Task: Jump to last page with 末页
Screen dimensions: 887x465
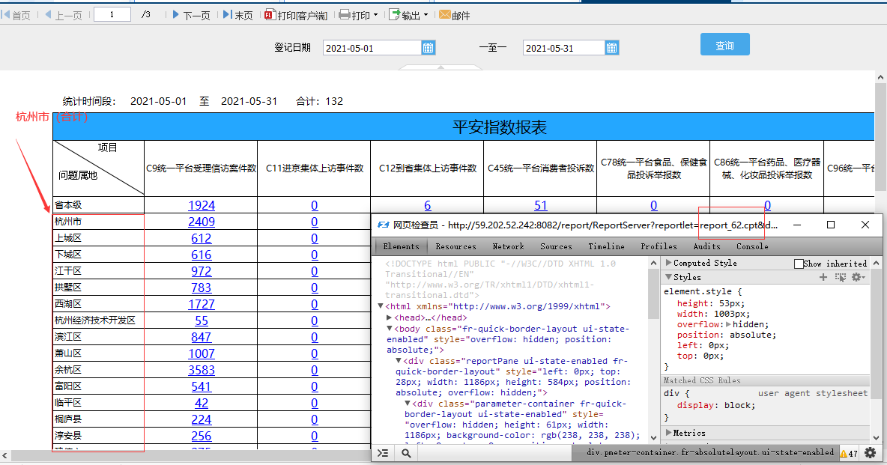Action: click(x=238, y=15)
